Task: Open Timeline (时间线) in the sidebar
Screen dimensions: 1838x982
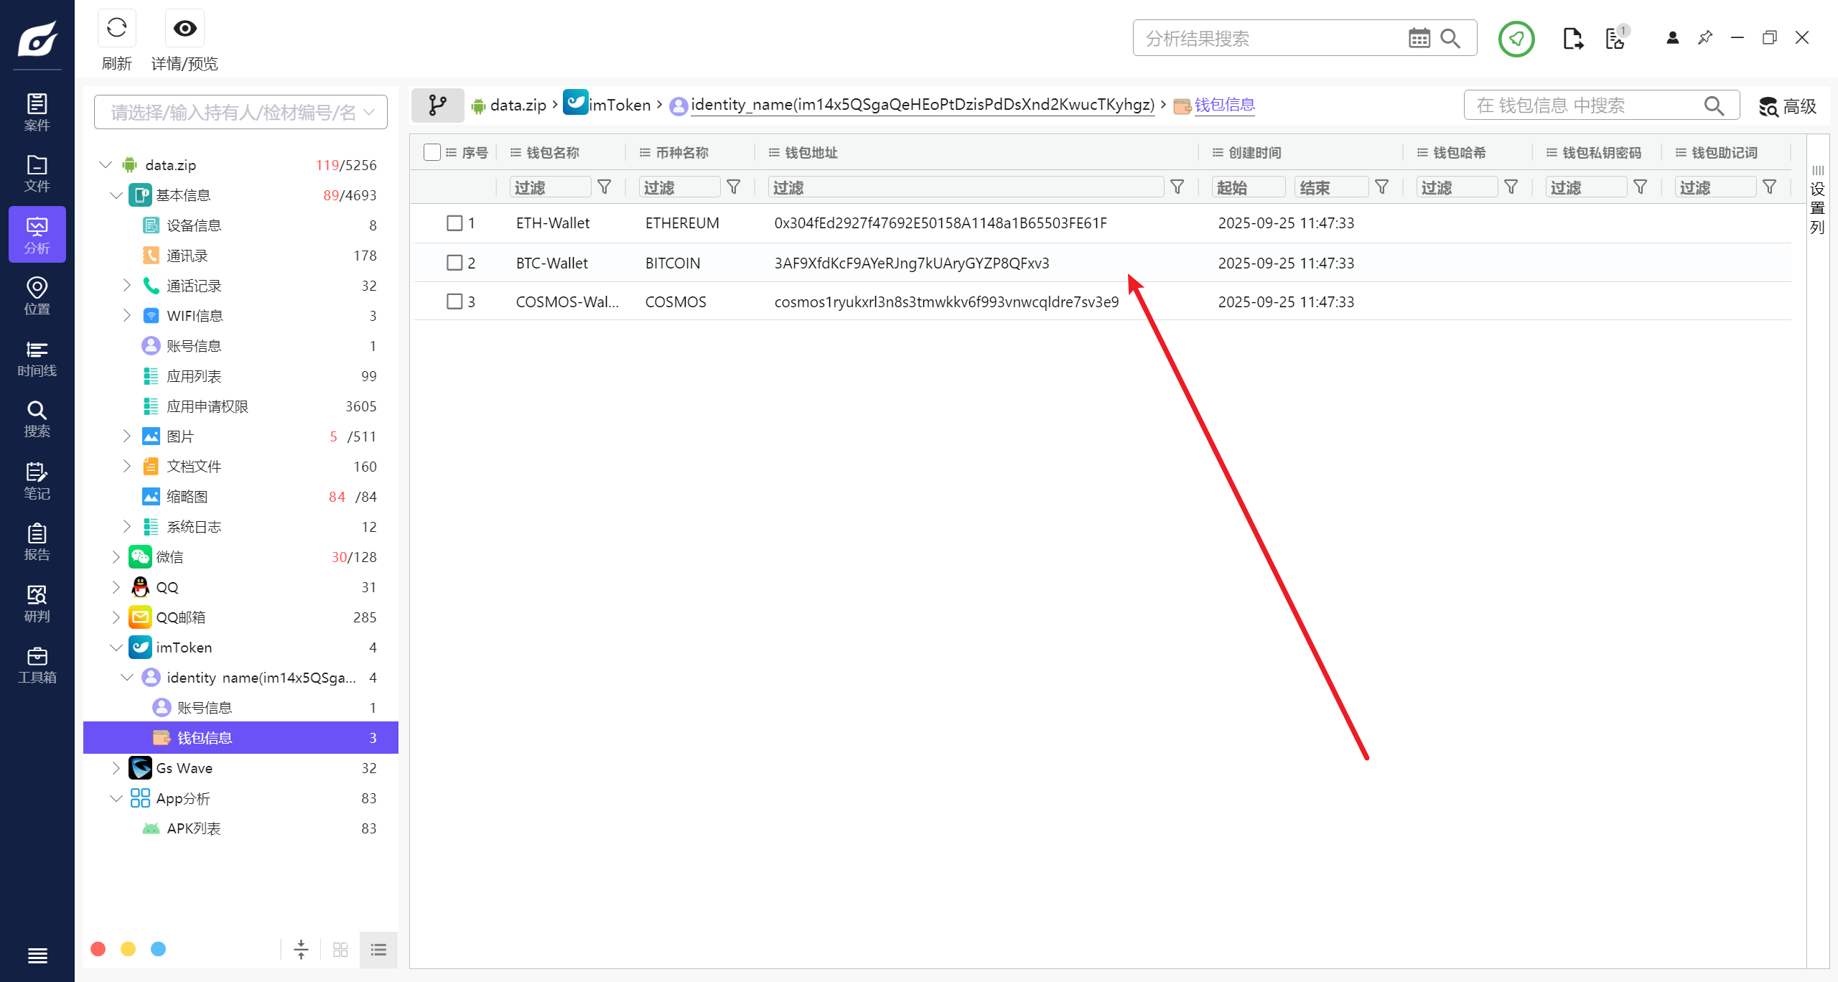Action: click(37, 358)
